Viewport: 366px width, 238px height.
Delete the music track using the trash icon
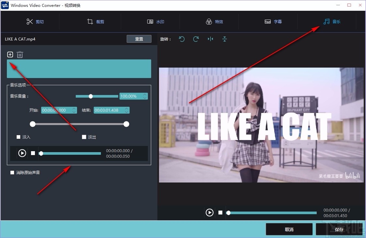click(20, 55)
